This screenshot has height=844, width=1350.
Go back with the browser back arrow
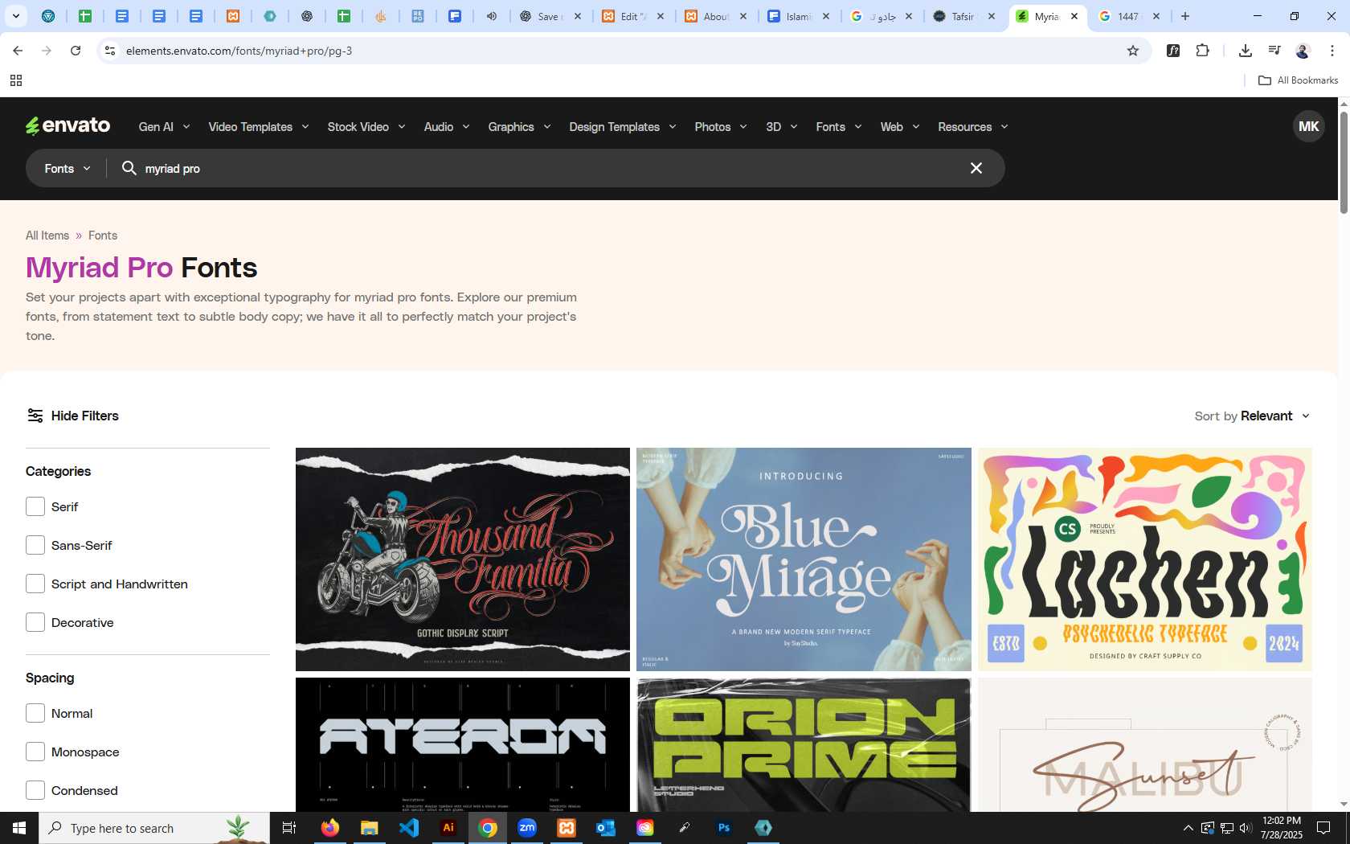pos(18,51)
